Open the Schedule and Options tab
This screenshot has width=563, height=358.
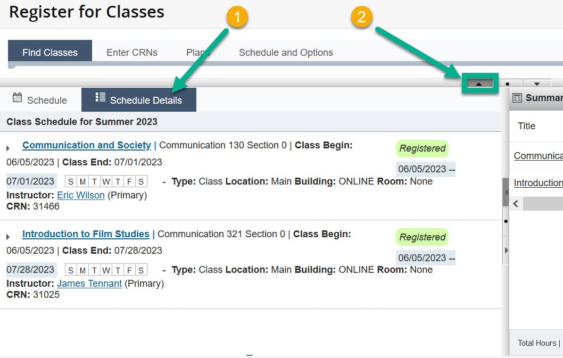pos(286,52)
